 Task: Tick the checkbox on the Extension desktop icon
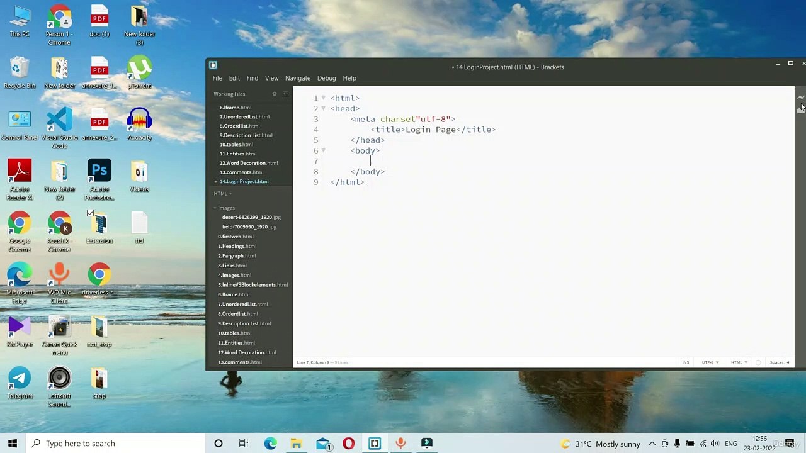(x=91, y=213)
